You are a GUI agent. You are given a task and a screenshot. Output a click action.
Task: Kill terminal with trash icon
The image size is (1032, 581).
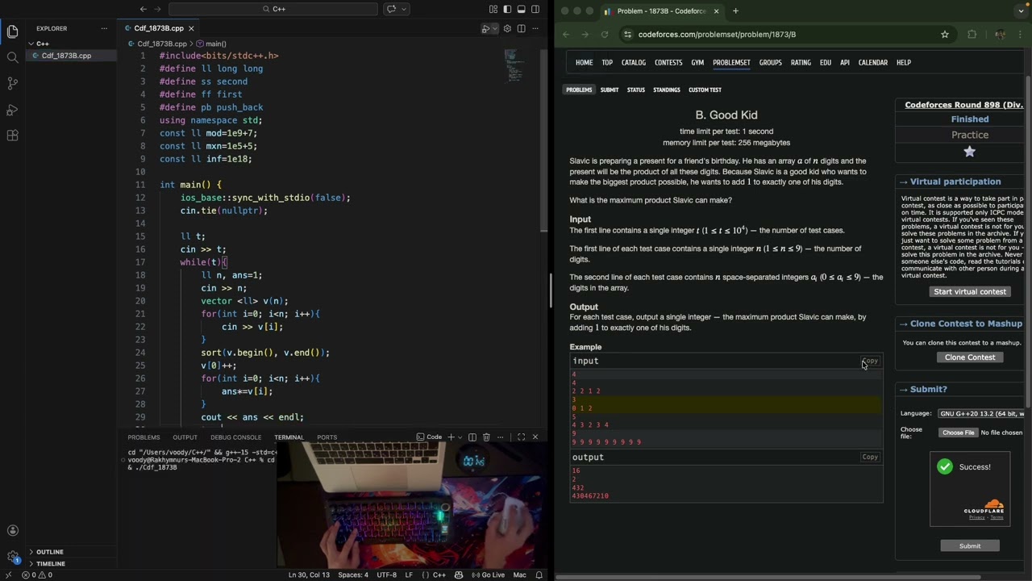486,437
